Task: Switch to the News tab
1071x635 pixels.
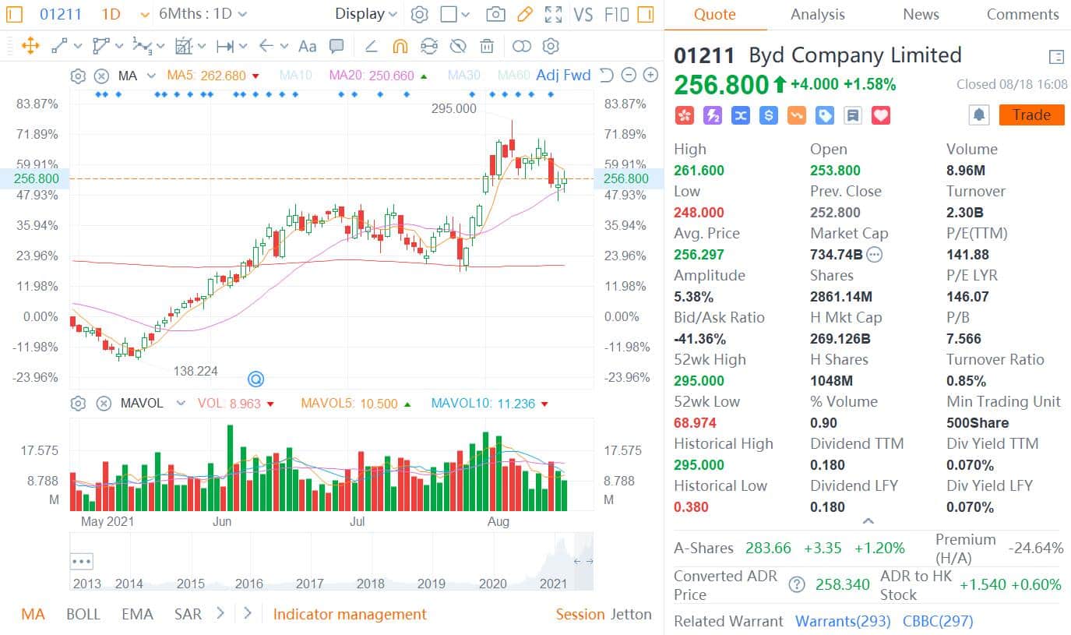Action: click(x=921, y=14)
